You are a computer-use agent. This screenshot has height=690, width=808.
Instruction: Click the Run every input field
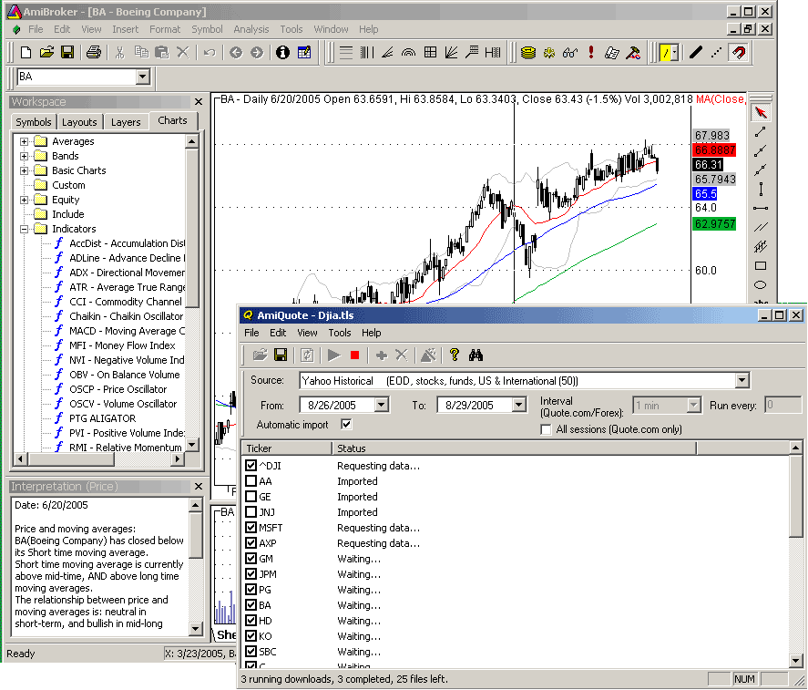[x=783, y=405]
